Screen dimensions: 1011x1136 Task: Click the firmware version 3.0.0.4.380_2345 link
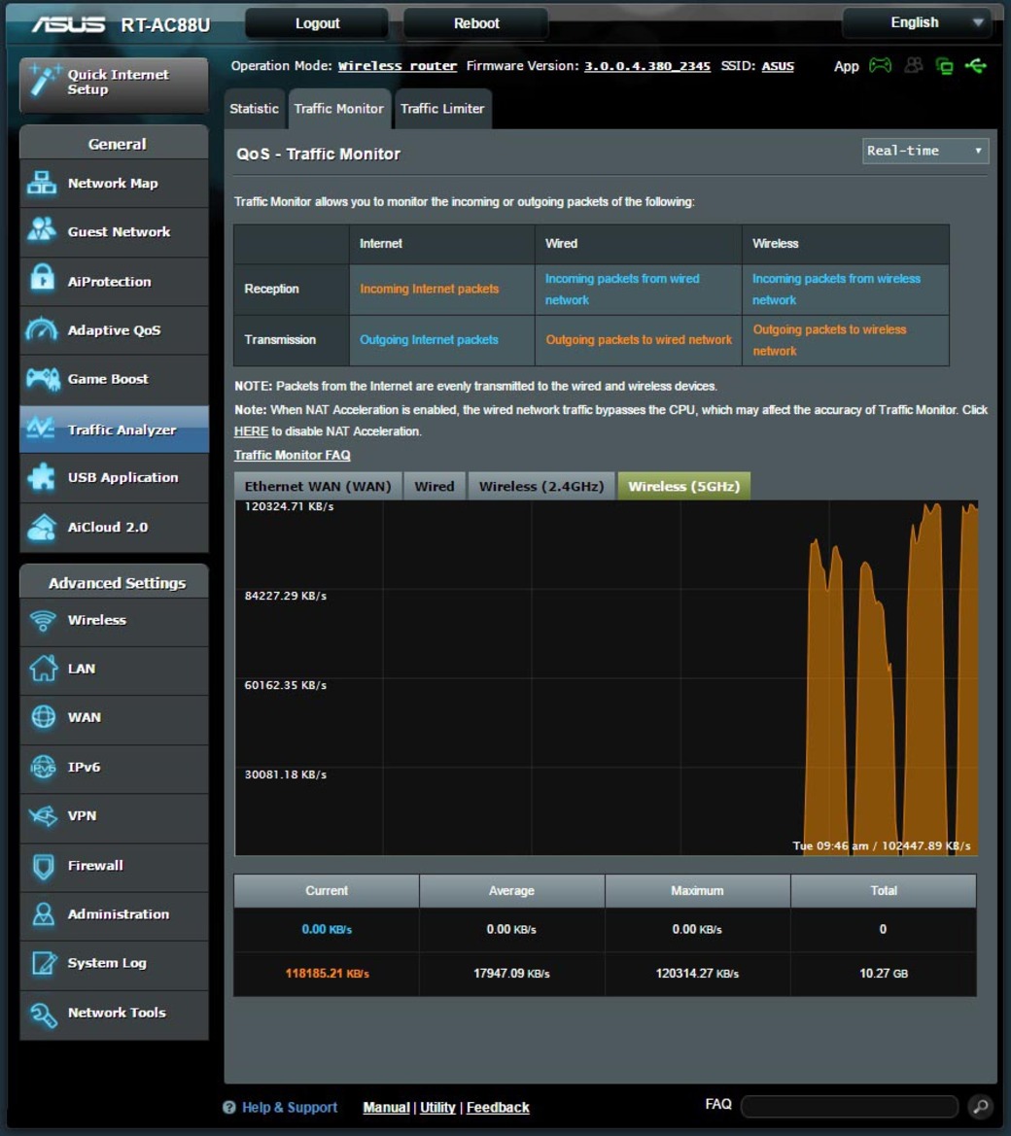(647, 66)
